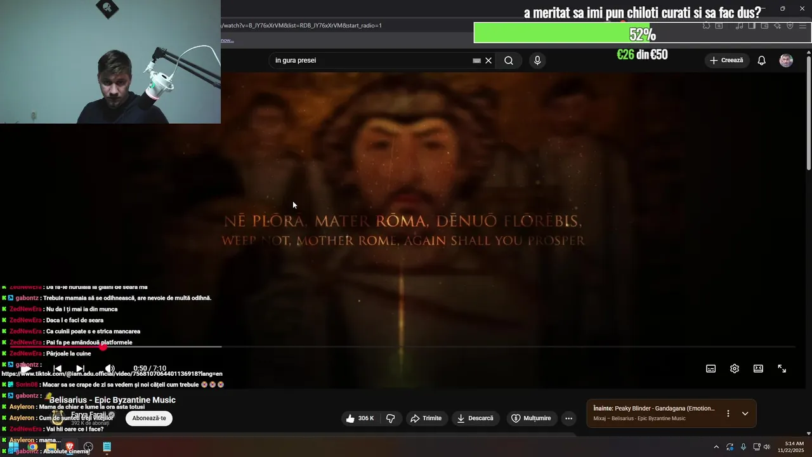The height and width of the screenshot is (457, 812).
Task: Open network status in system tray
Action: tap(757, 447)
